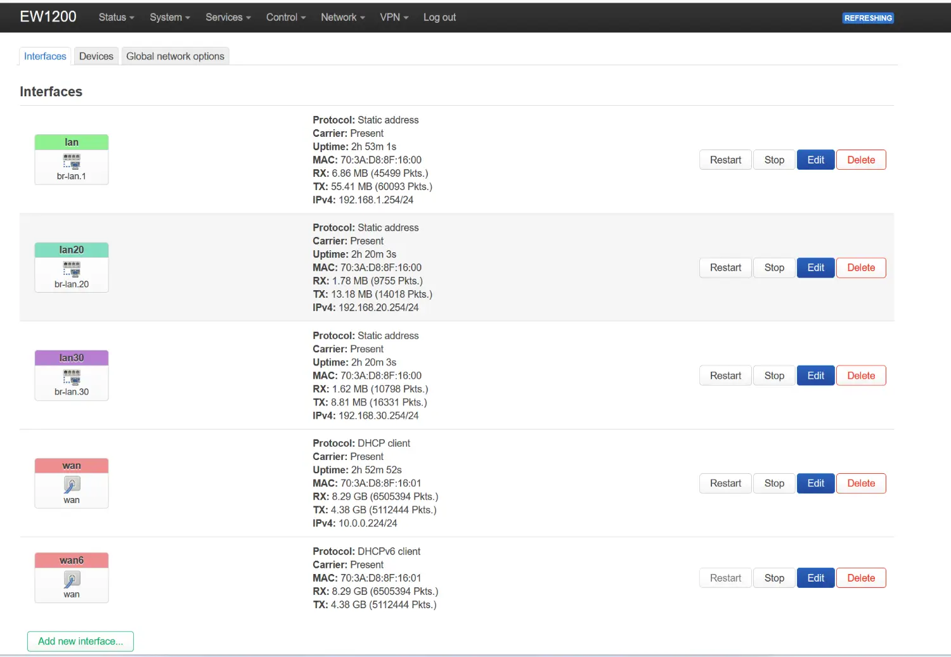Add a new interface

[x=81, y=641]
